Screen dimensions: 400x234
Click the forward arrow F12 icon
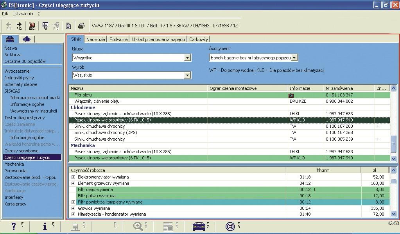point(19,25)
